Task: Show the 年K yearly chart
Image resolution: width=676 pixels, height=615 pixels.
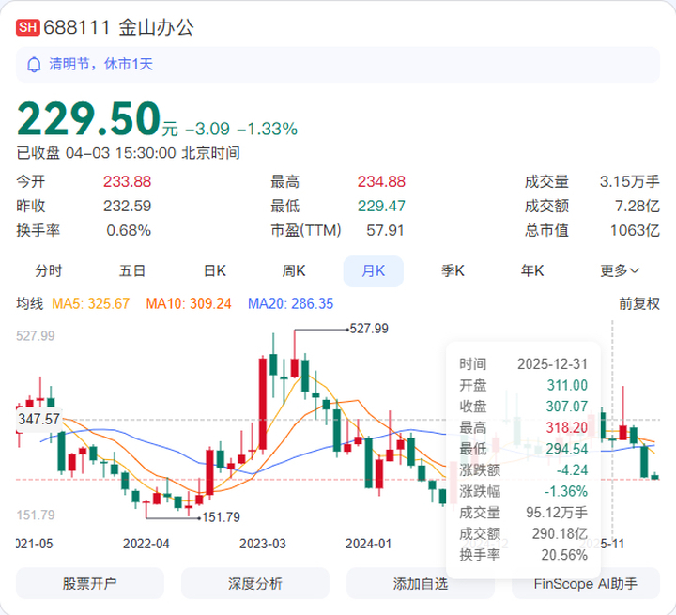Action: point(533,270)
